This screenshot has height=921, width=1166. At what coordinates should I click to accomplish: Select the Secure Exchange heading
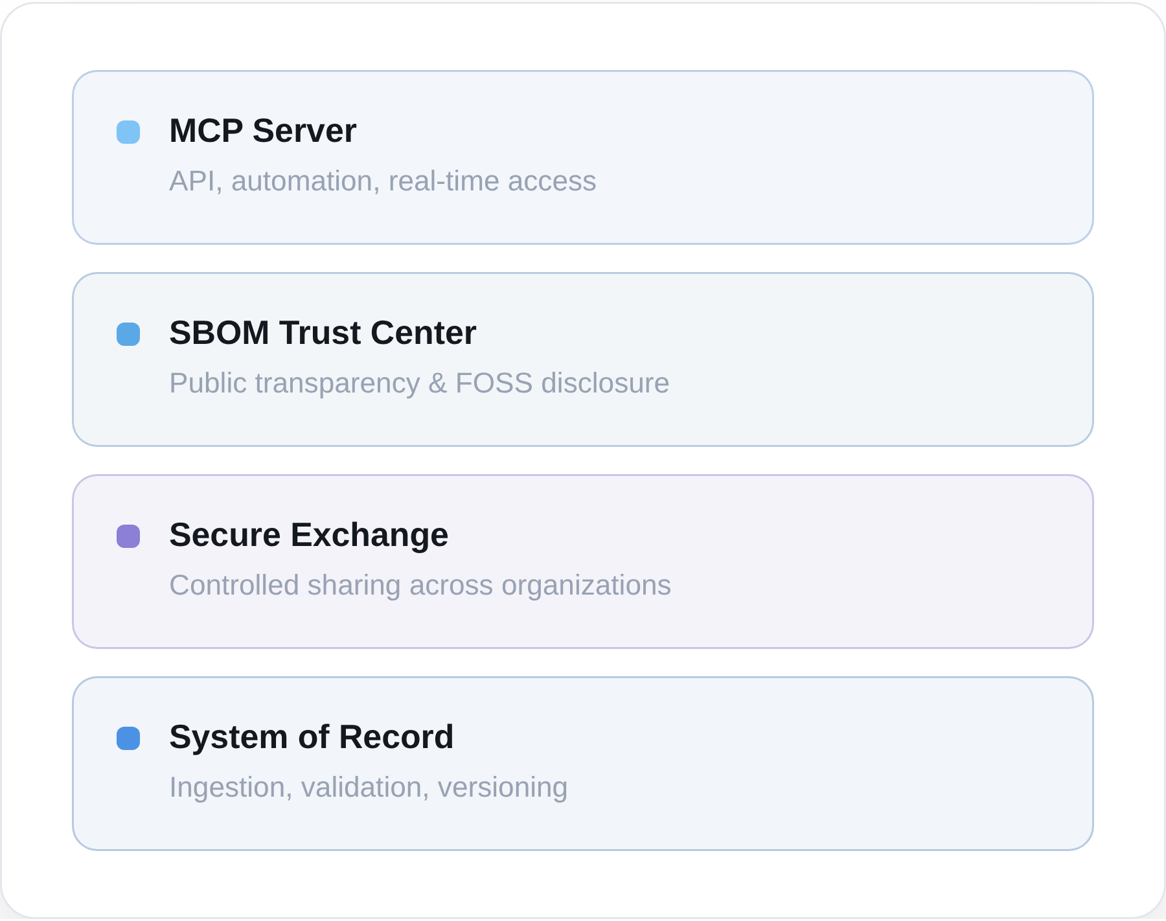pyautogui.click(x=308, y=535)
